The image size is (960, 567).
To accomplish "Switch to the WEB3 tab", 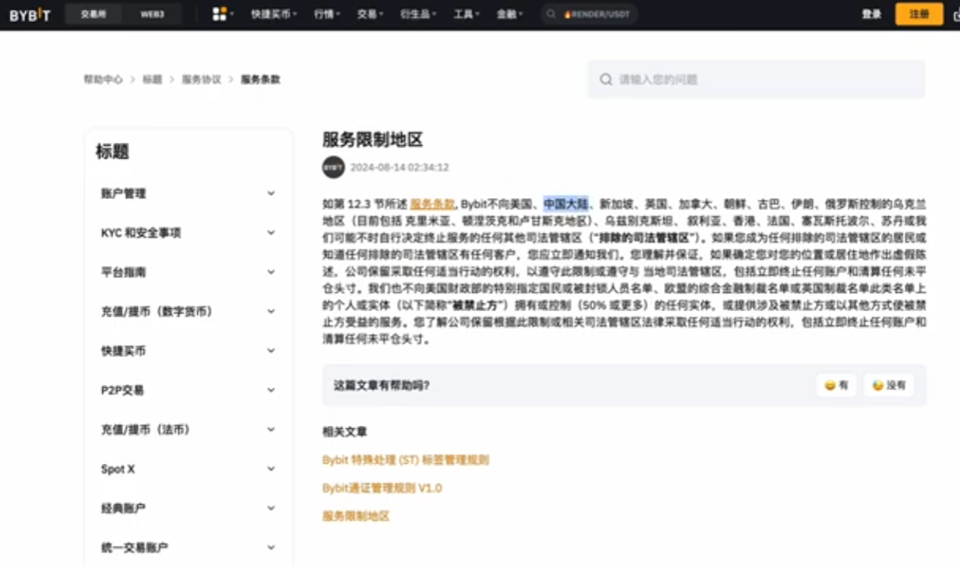I will pos(152,14).
